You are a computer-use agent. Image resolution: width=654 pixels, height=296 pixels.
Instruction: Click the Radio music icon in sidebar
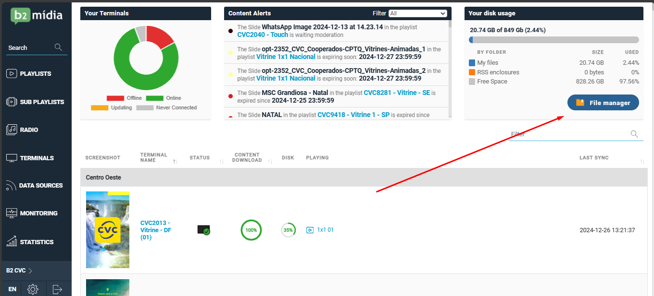click(x=12, y=130)
